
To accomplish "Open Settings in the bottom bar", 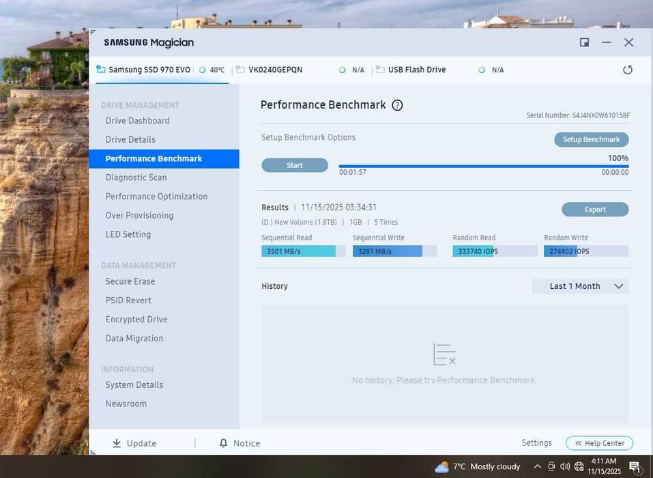I will 536,442.
